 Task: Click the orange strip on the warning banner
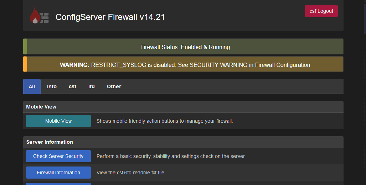[x=25, y=64]
